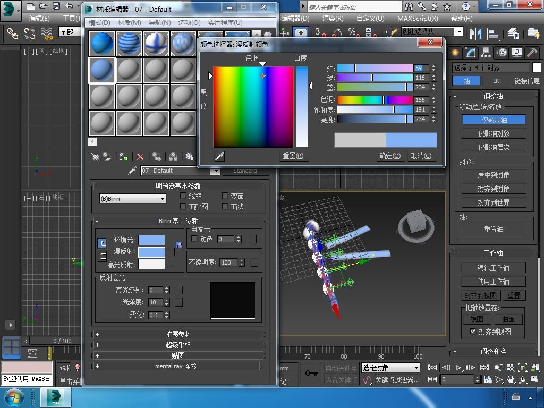544x408 pixels.
Task: Enable the 双面 (2-Sided) checkbox
Action: (225, 196)
